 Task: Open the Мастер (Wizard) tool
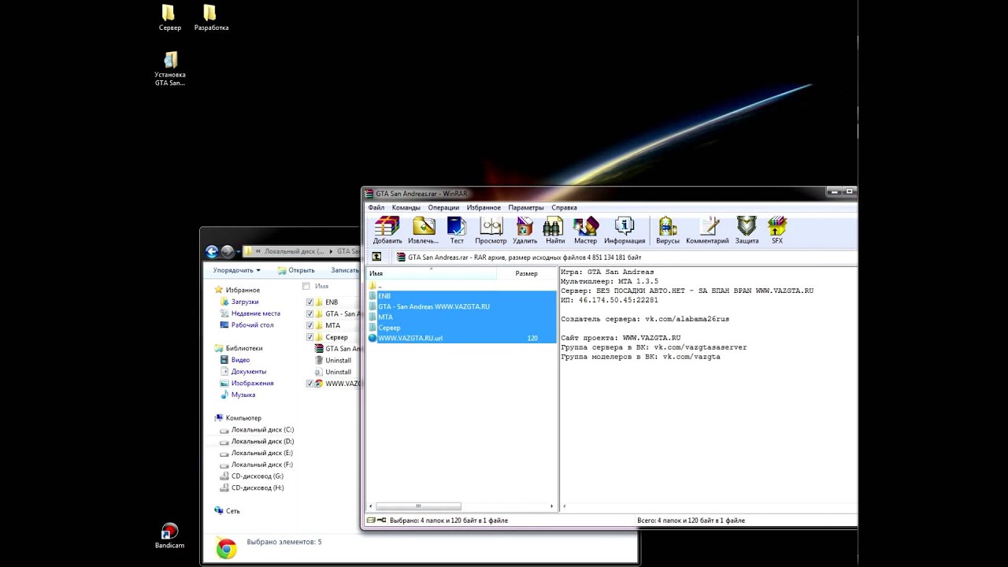585,230
